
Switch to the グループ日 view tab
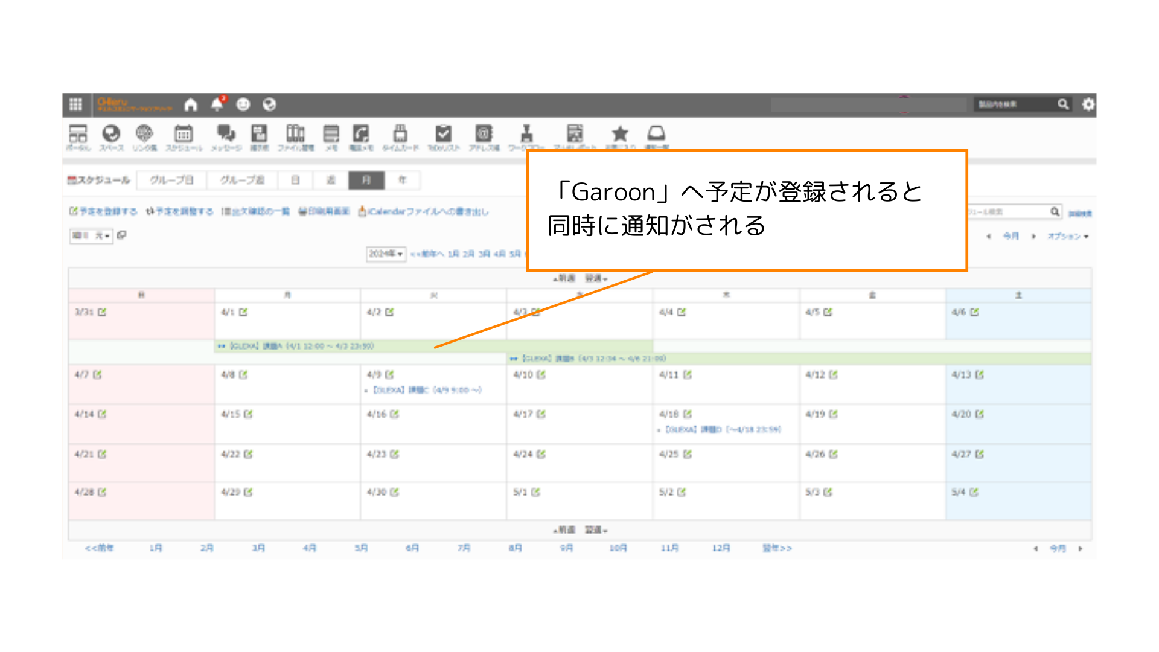coord(171,180)
